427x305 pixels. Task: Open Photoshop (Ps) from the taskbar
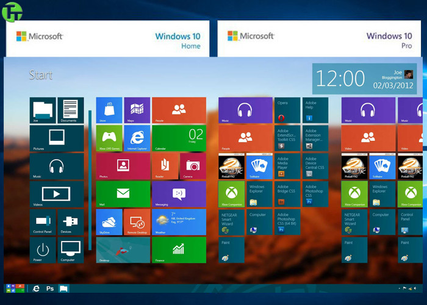coord(50,289)
